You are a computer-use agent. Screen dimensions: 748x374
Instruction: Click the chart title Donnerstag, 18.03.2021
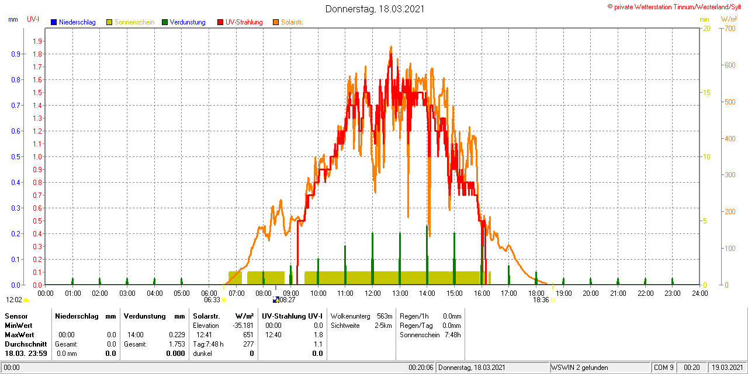coord(375,9)
